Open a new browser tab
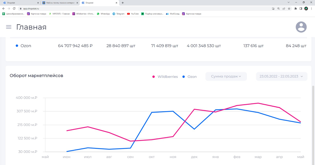Viewport: 315px width, 165px height. point(123,3)
